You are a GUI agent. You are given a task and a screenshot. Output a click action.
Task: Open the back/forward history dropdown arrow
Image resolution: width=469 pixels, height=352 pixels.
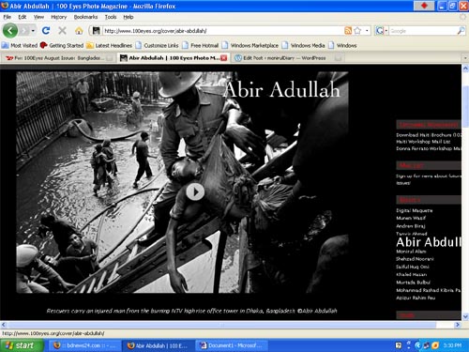pyautogui.click(x=33, y=31)
